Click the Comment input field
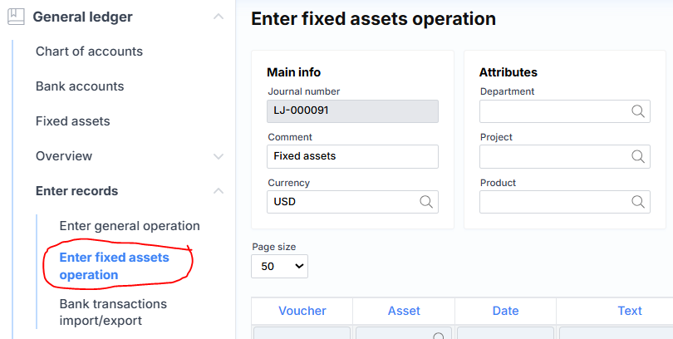673x339 pixels. 352,156
